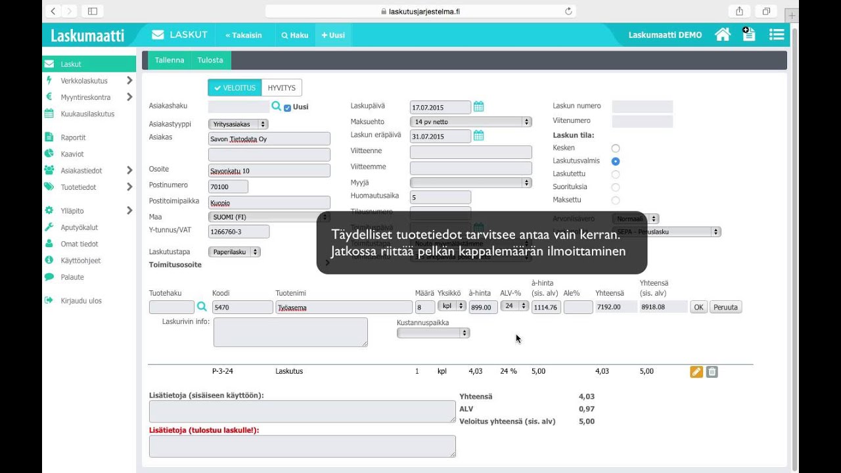Cancel the product row with Peruuta
Screen dimensions: 841x473
click(725, 307)
